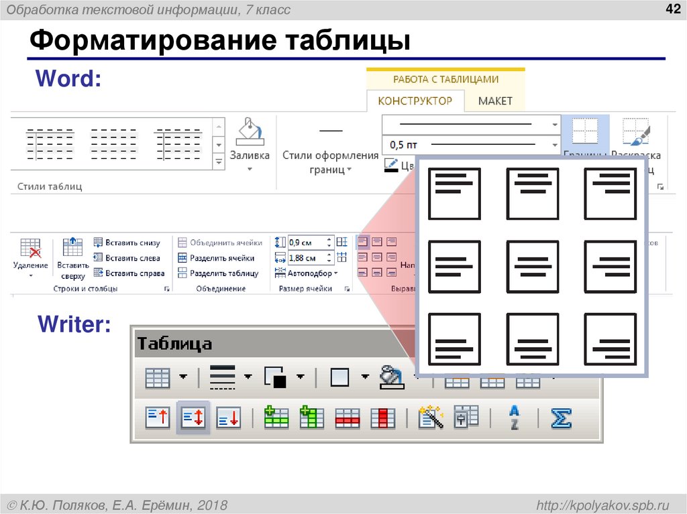Open the Заливка shading bucket icon
The image size is (687, 514).
coord(250,131)
